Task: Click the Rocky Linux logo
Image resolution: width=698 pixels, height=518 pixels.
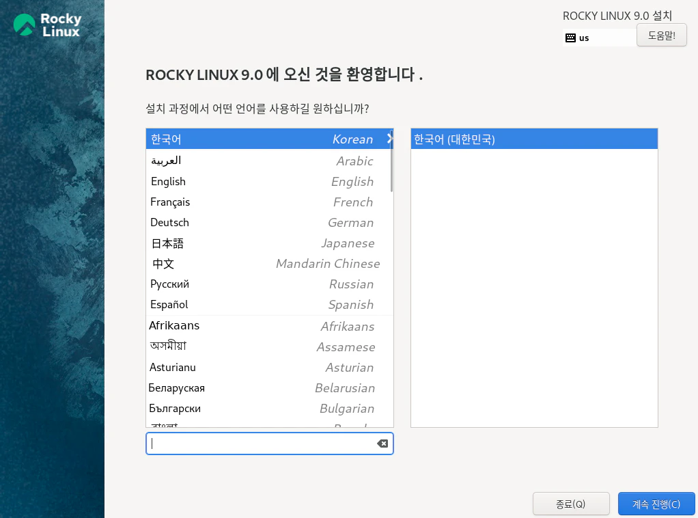Action: click(x=47, y=25)
